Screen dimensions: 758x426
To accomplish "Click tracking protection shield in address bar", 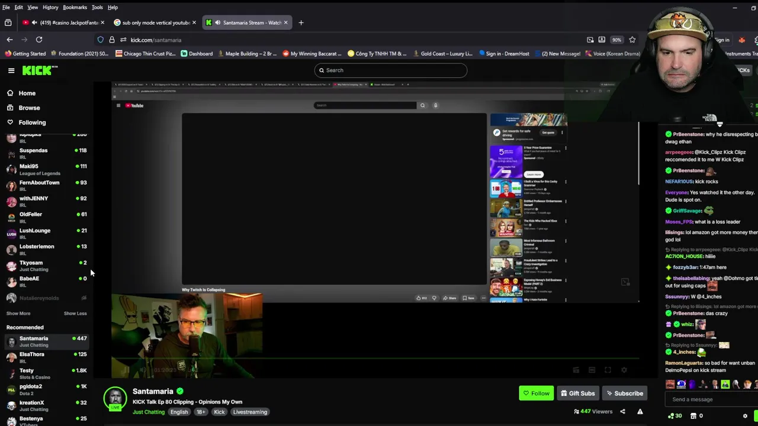I will [x=101, y=40].
